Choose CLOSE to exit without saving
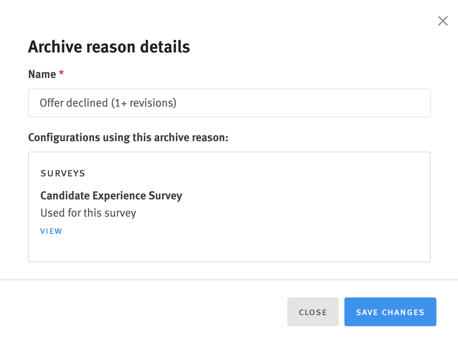 (x=313, y=312)
